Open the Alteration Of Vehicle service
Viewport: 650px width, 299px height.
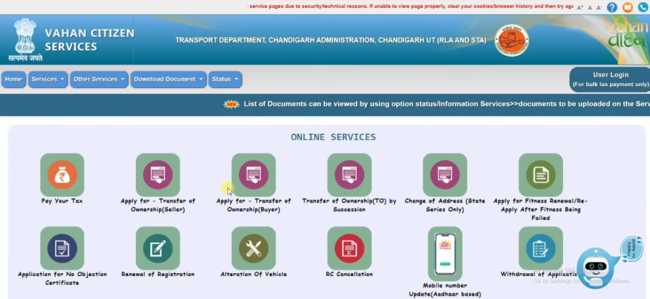tap(253, 248)
